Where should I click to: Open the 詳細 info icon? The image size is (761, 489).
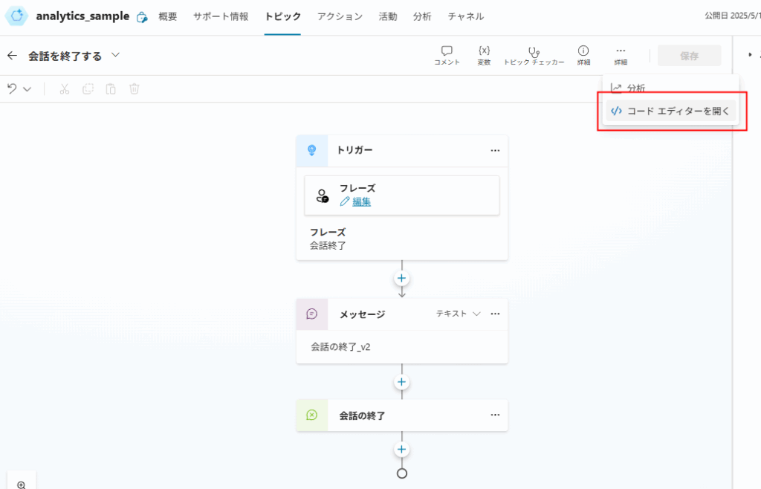pyautogui.click(x=583, y=55)
